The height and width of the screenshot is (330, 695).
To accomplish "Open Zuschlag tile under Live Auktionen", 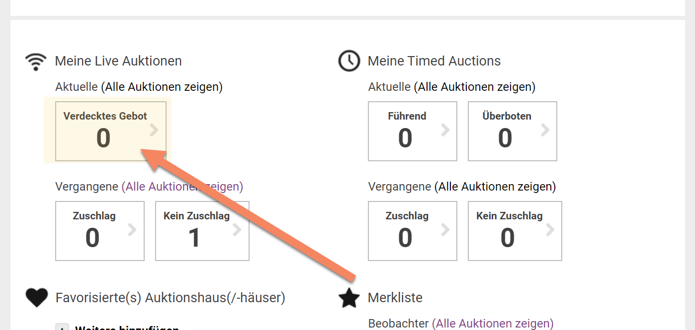I will click(100, 231).
